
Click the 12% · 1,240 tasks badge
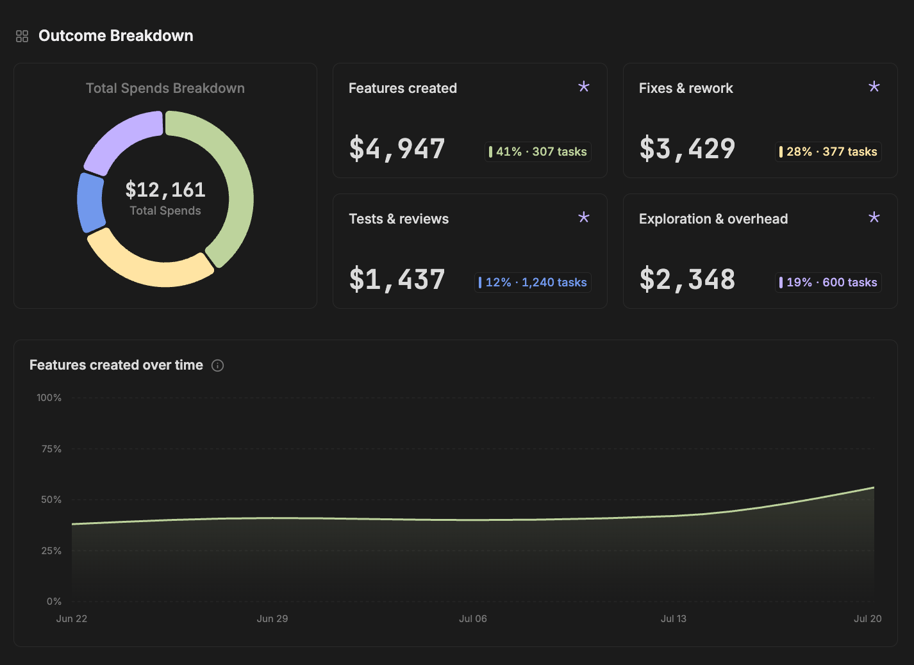tap(533, 283)
